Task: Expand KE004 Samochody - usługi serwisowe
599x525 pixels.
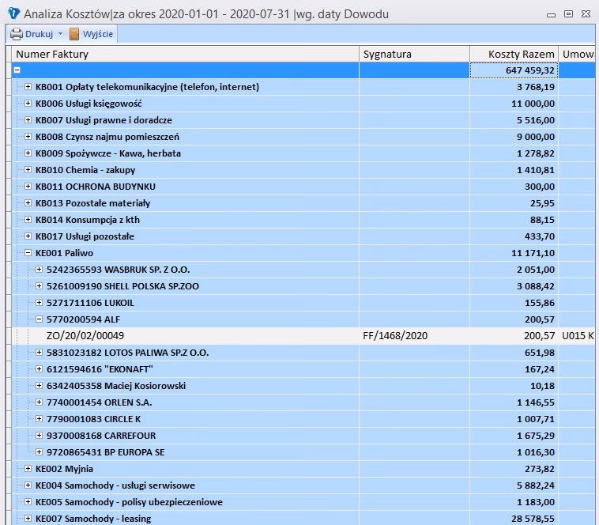Action: (x=28, y=485)
